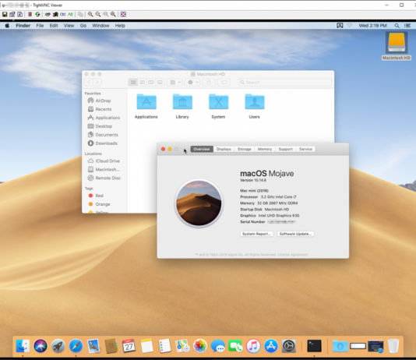The height and width of the screenshot is (360, 416).
Task: Switch Finder window to column view
Action: pos(151,83)
